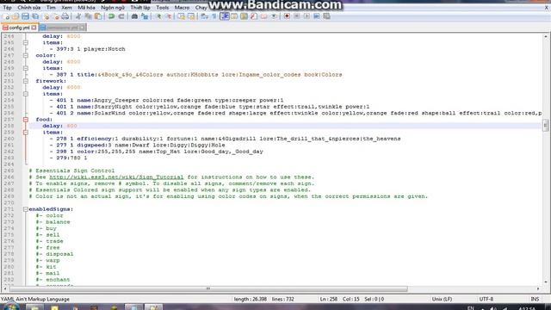Image resolution: width=551 pixels, height=310 pixels.
Task: Click the Copy toolbar icon
Action: pos(88,16)
